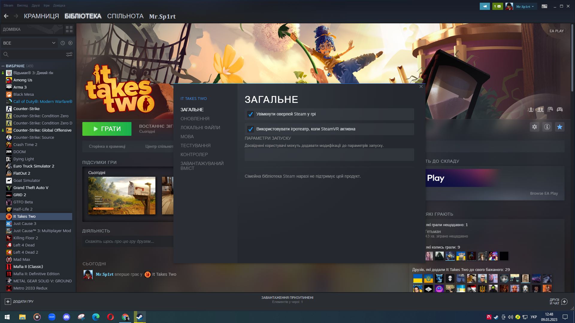Switch to ЗАВАНТАЖУВАНИЙ ВМІСТ section
This screenshot has width=575, height=323.
202,166
